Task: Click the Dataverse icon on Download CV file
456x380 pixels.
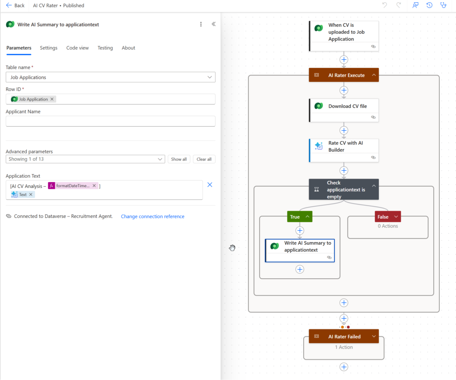Action: pyautogui.click(x=319, y=106)
